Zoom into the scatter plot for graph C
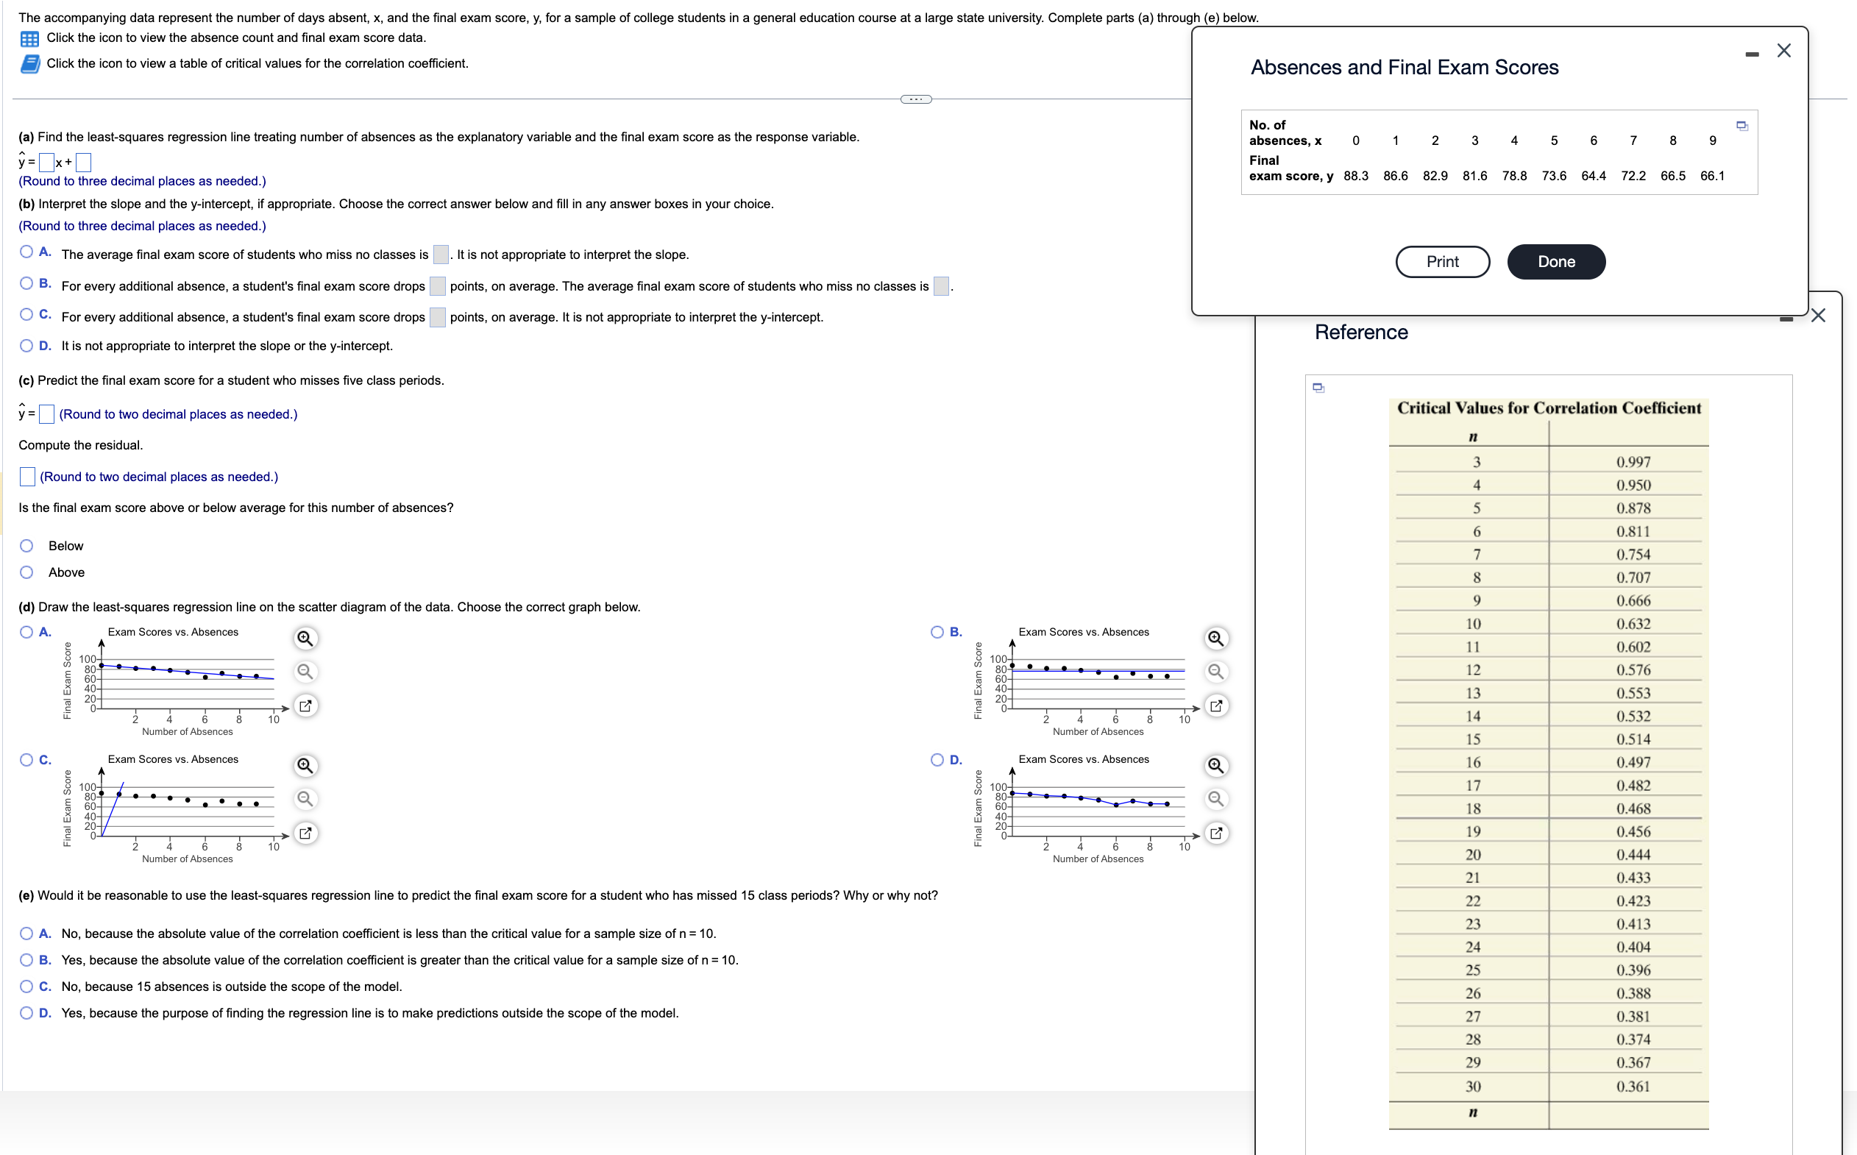 (305, 765)
